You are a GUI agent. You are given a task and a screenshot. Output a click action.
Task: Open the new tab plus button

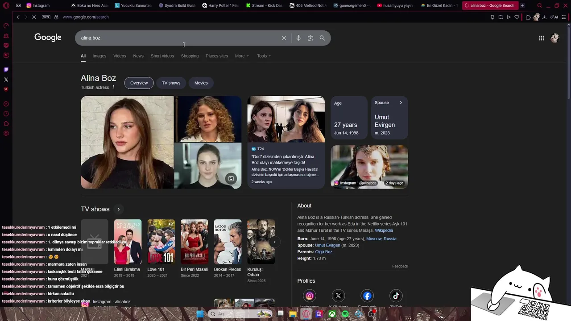[x=522, y=5]
